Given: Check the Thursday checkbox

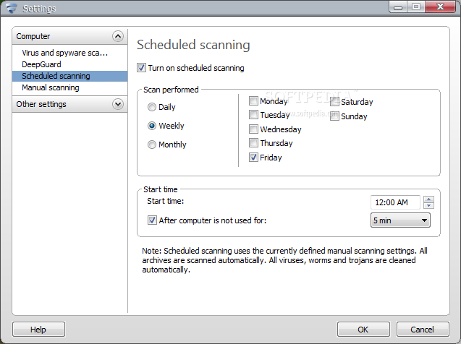Looking at the screenshot, I should coord(253,143).
